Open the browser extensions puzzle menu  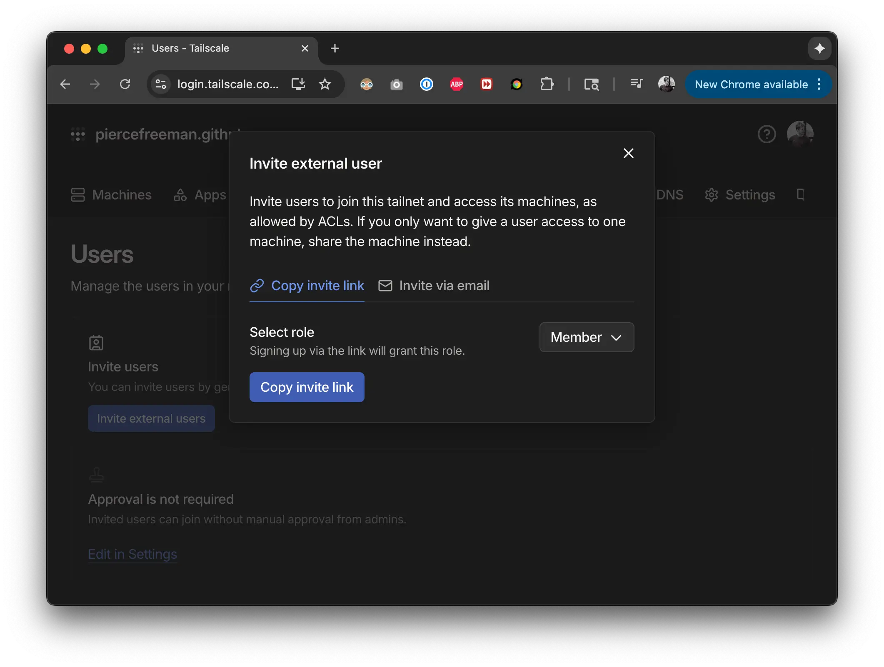click(x=547, y=84)
